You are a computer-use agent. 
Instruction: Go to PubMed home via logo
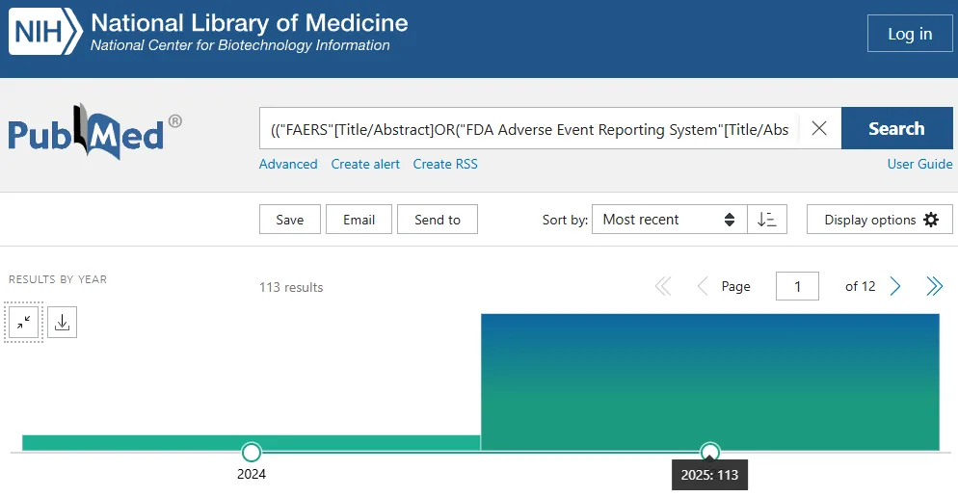pyautogui.click(x=94, y=132)
